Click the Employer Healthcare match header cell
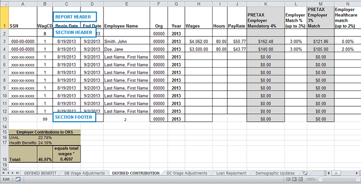The image size is (361, 184). (348, 18)
